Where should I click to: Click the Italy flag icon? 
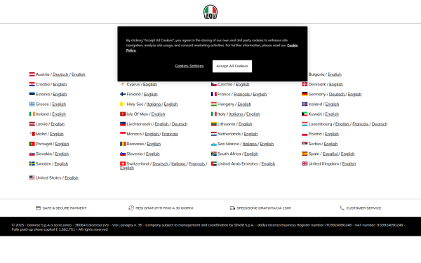pyautogui.click(x=214, y=114)
